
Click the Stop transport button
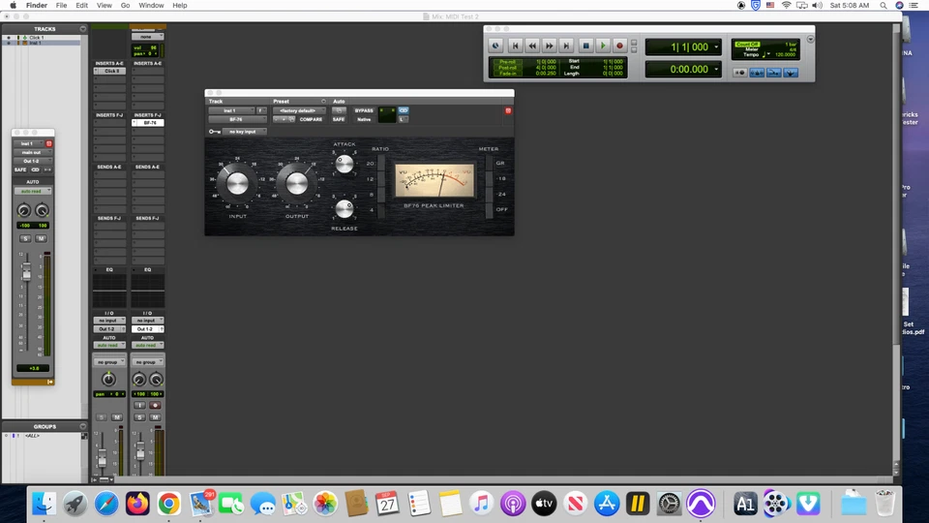pos(586,46)
